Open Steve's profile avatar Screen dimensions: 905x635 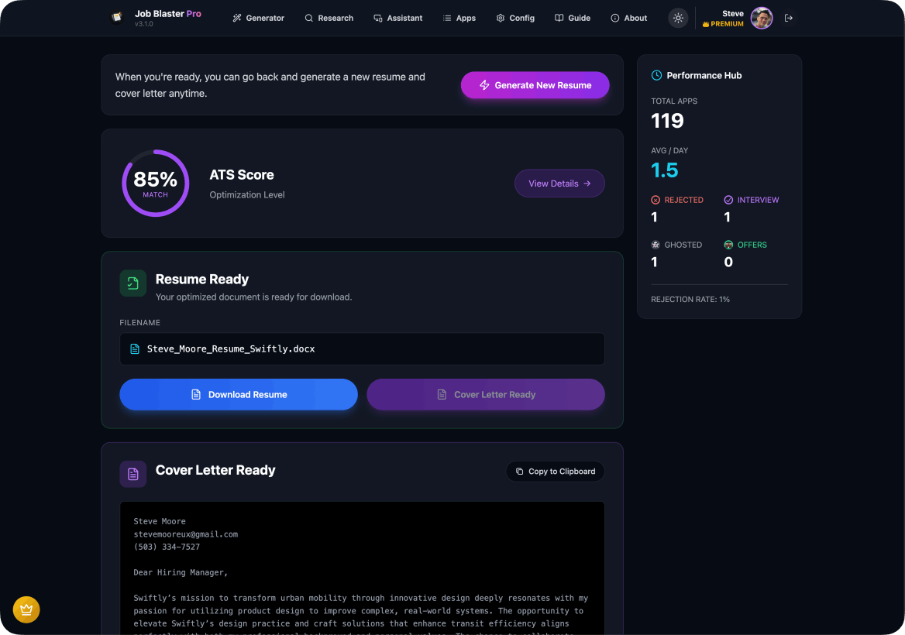(x=762, y=18)
